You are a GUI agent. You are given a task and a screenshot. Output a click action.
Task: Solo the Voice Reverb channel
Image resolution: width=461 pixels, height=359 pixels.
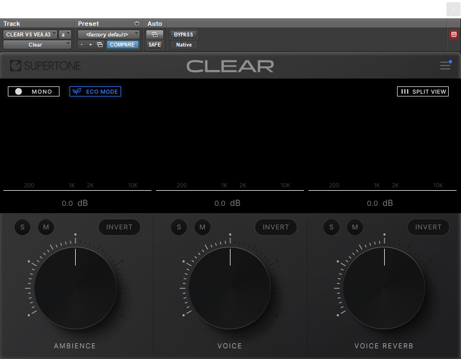coord(331,227)
